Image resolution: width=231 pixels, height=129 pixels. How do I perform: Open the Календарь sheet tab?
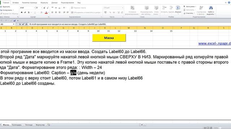17,125
